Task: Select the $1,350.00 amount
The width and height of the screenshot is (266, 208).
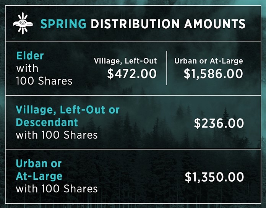Action: 214,177
